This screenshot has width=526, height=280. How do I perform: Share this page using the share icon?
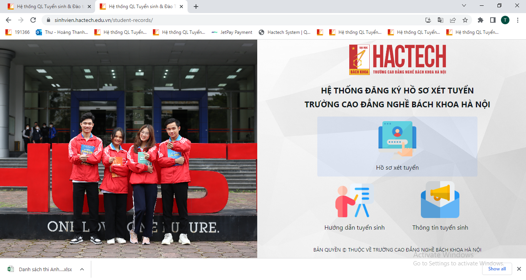point(452,20)
